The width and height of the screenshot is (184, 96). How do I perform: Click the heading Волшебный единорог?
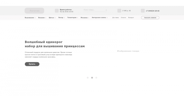tap(44, 42)
